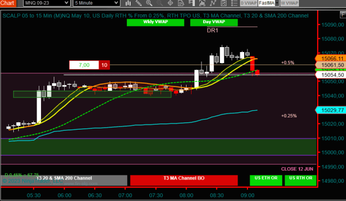Click the D VWAP button

[x=249, y=3]
